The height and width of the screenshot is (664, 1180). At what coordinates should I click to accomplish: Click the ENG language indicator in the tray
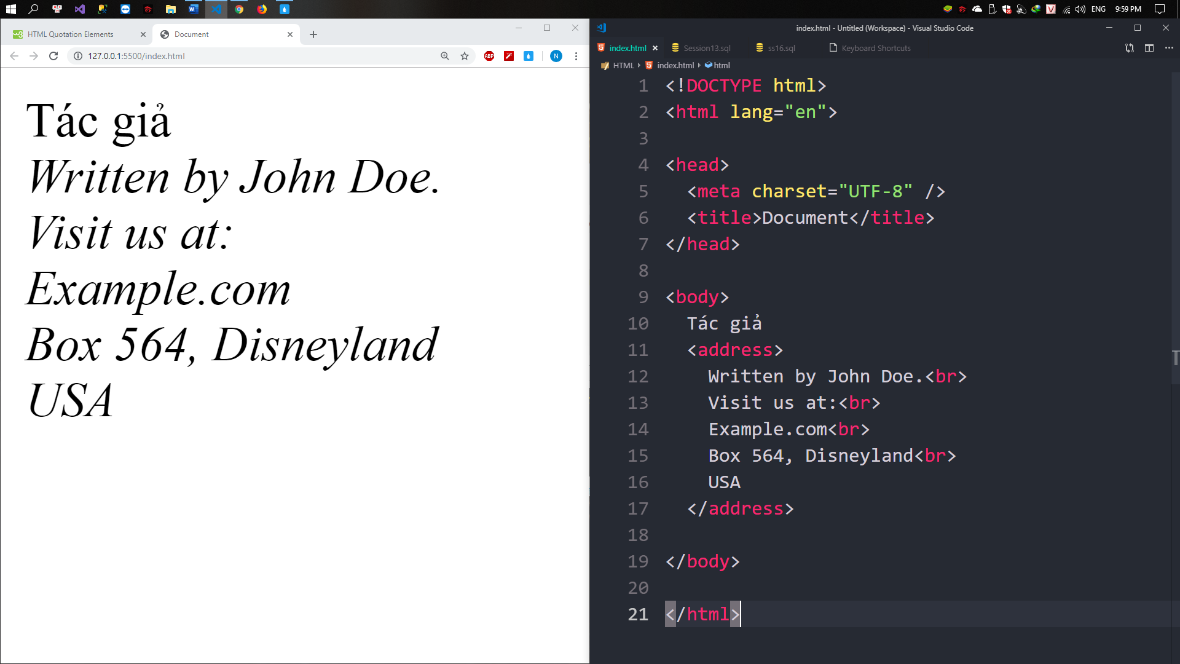(1098, 9)
